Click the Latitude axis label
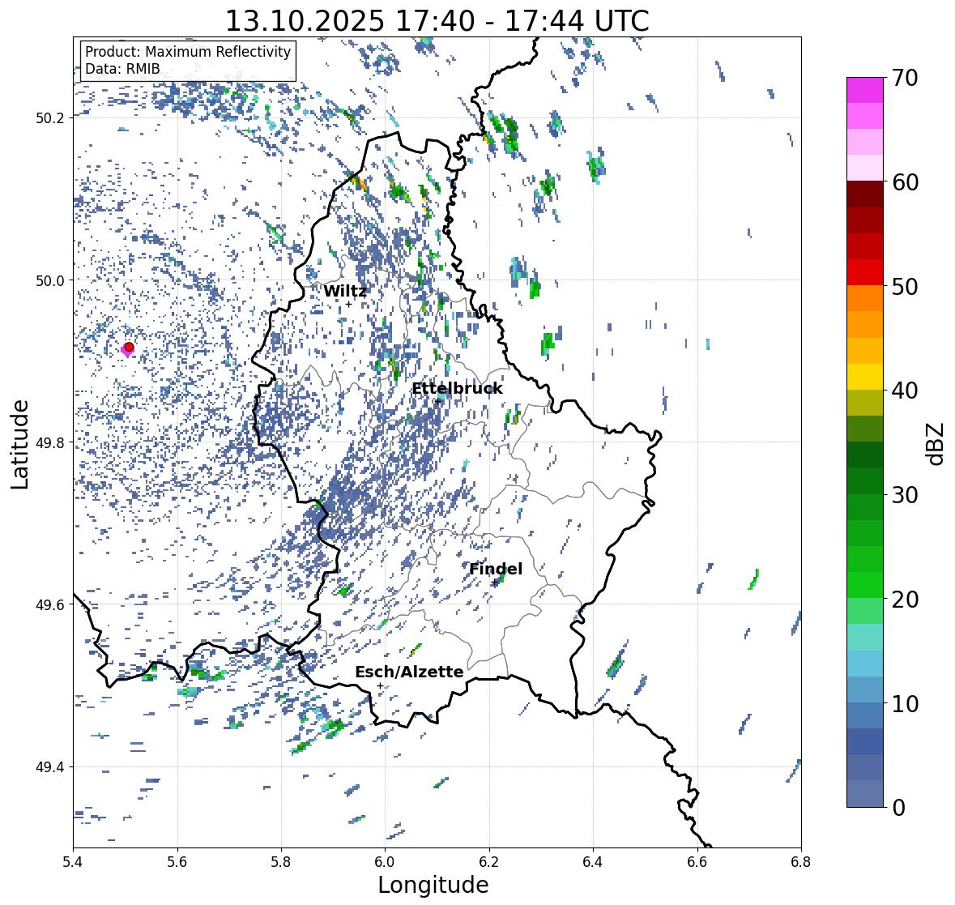The height and width of the screenshot is (905, 955). tap(19, 444)
